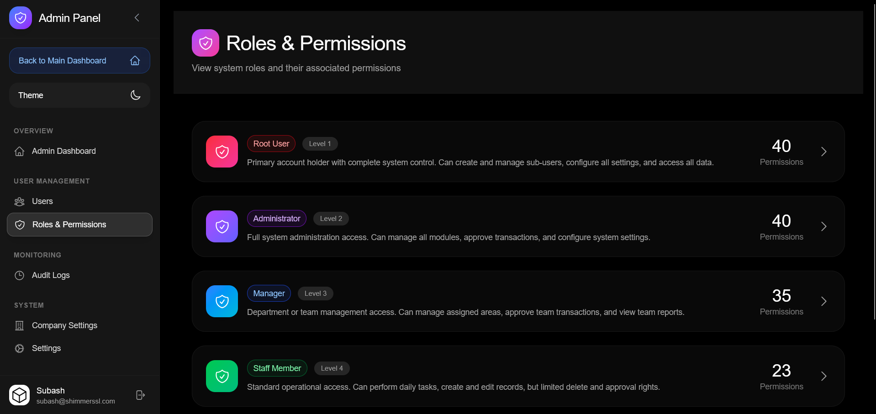Expand the Administrator role chevron
Screen dimensions: 876x414
[x=823, y=226]
